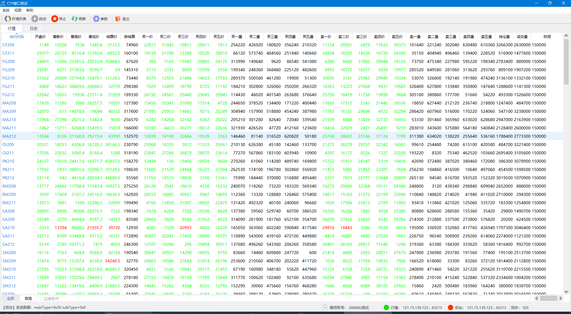Open the 环境列表 environment list
The height and width of the screenshot is (314, 571).
(x=15, y=19)
